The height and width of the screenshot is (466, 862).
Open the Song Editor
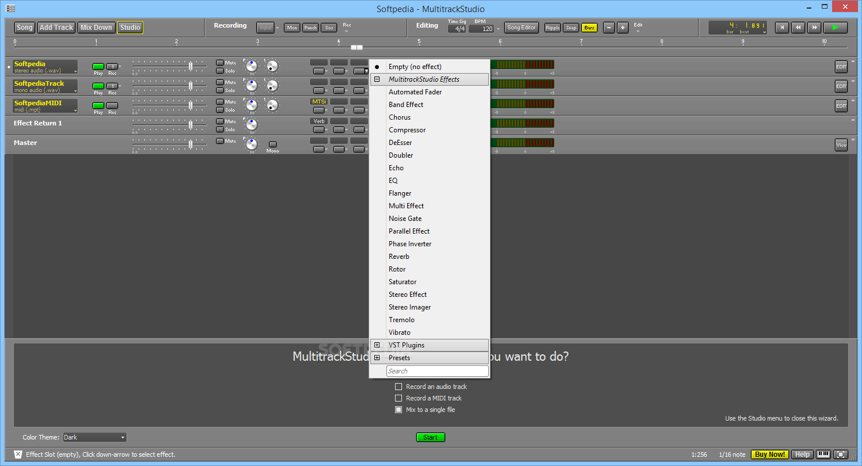coord(522,28)
